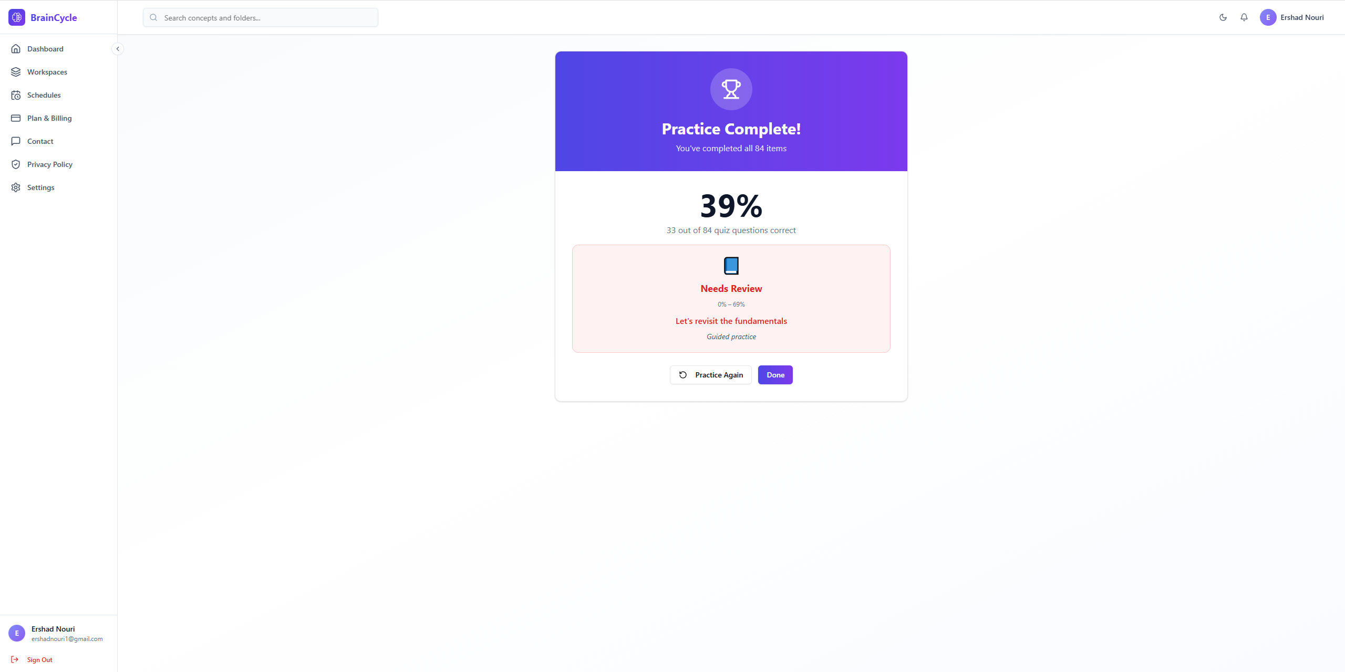The height and width of the screenshot is (672, 1345).
Task: Toggle dark mode with the moon icon
Action: pyautogui.click(x=1223, y=17)
